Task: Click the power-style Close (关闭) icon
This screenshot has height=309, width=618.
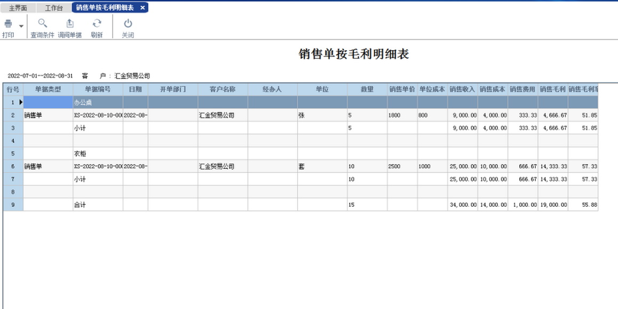Action: click(128, 24)
